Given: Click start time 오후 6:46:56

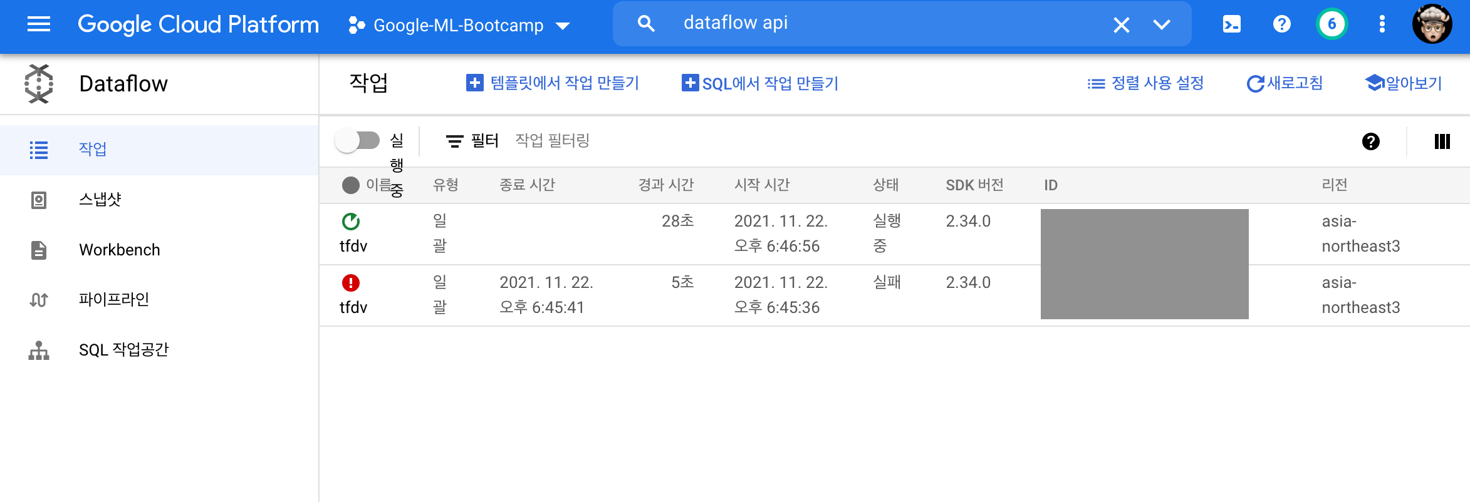Looking at the screenshot, I should tap(777, 246).
